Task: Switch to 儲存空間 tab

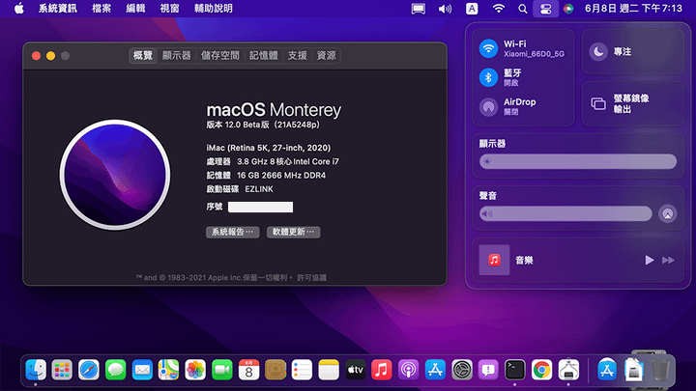Action: pos(219,55)
